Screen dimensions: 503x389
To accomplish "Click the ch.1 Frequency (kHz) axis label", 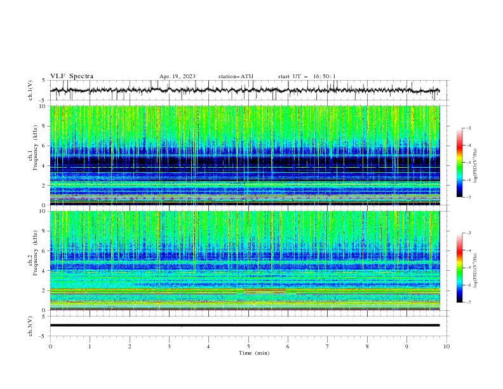I will coord(33,148).
